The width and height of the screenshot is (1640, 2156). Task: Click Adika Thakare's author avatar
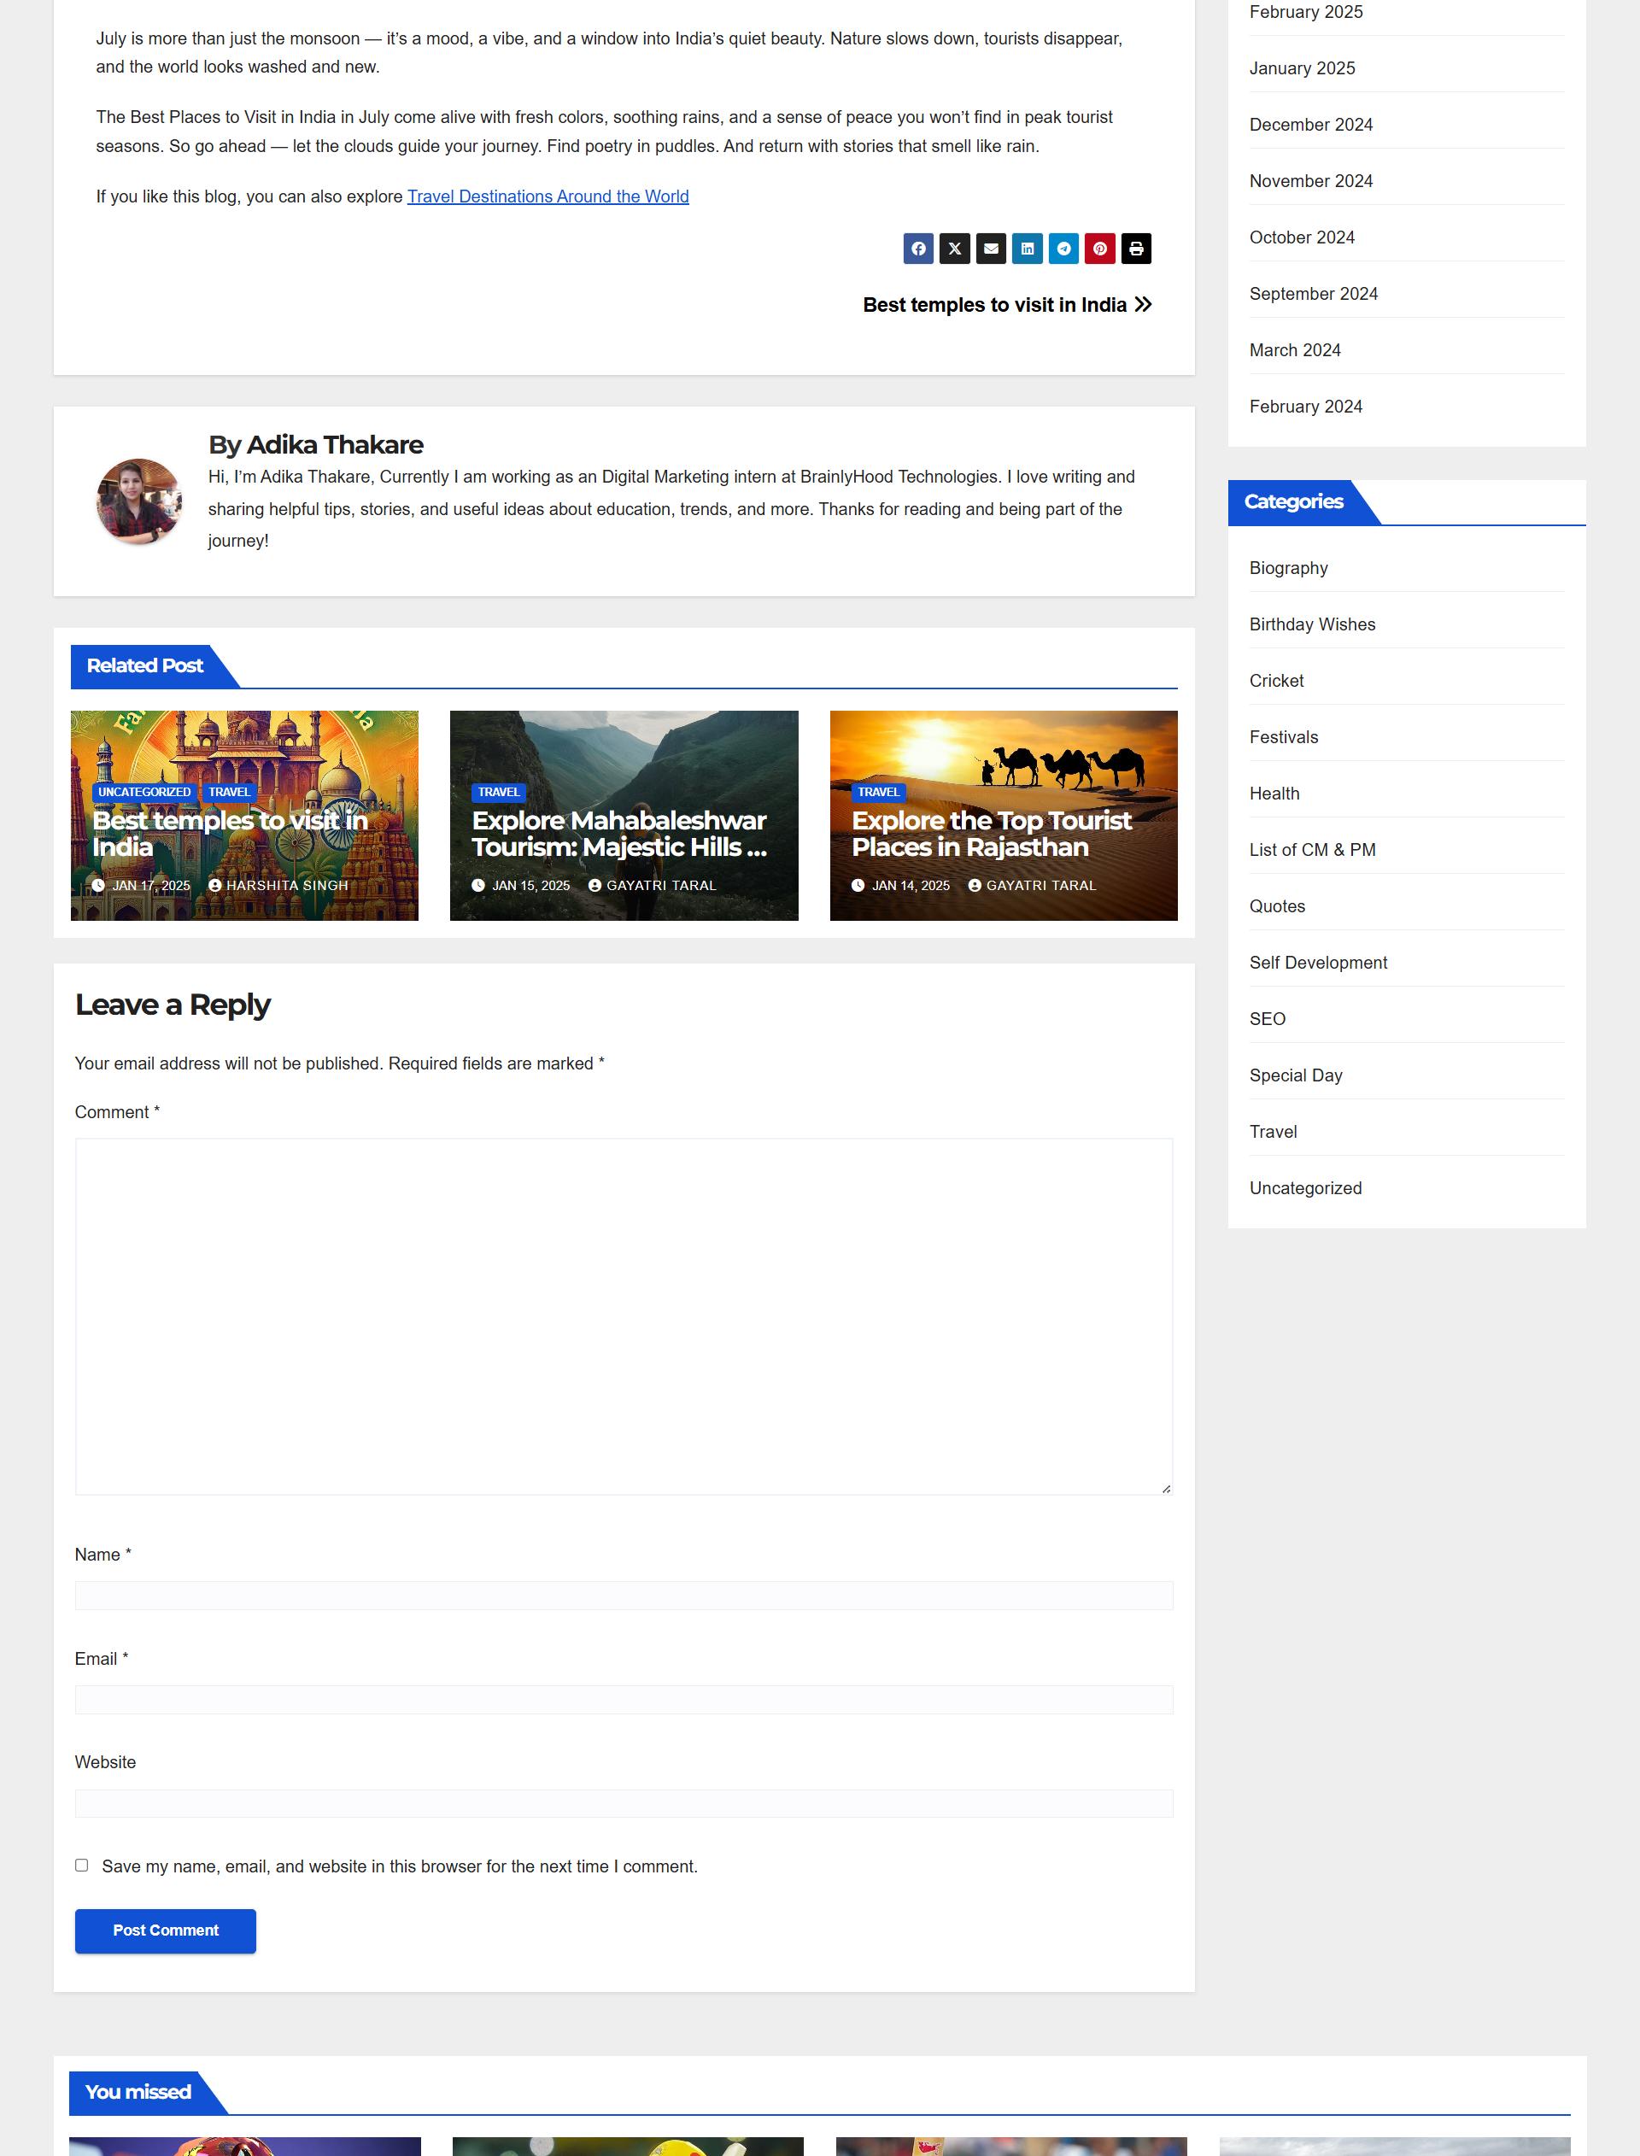[138, 501]
